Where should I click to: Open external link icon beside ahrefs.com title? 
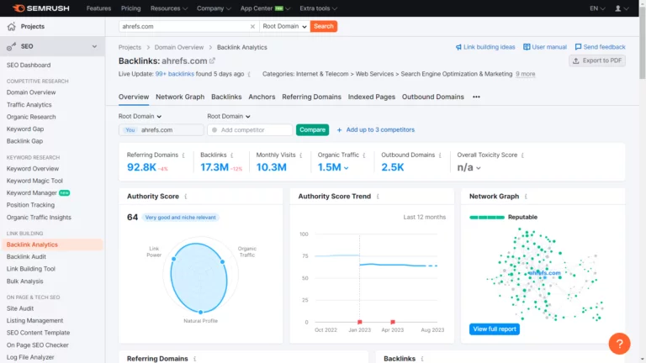[x=213, y=60]
